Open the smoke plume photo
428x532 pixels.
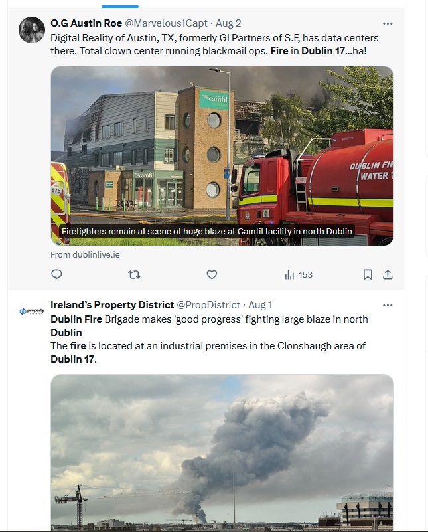pos(222,452)
